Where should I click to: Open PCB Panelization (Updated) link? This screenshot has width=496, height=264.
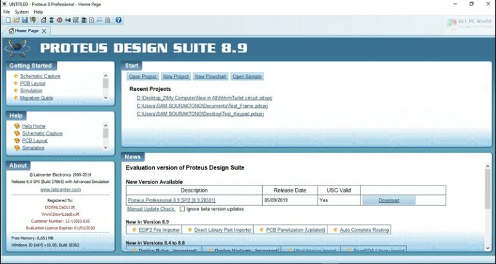[x=296, y=230]
